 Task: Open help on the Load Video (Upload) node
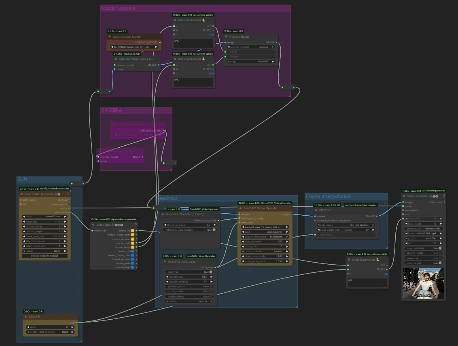(x=68, y=194)
